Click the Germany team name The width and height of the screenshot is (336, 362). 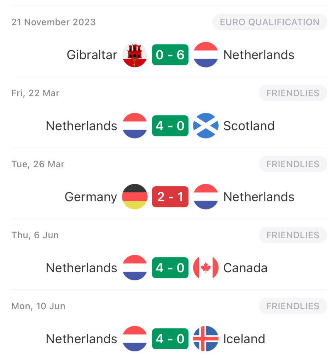click(x=91, y=197)
